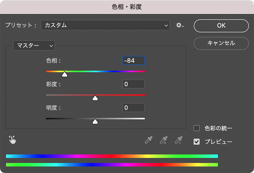
Task: Click the 色相 value field showing -84
Action: pos(134,61)
